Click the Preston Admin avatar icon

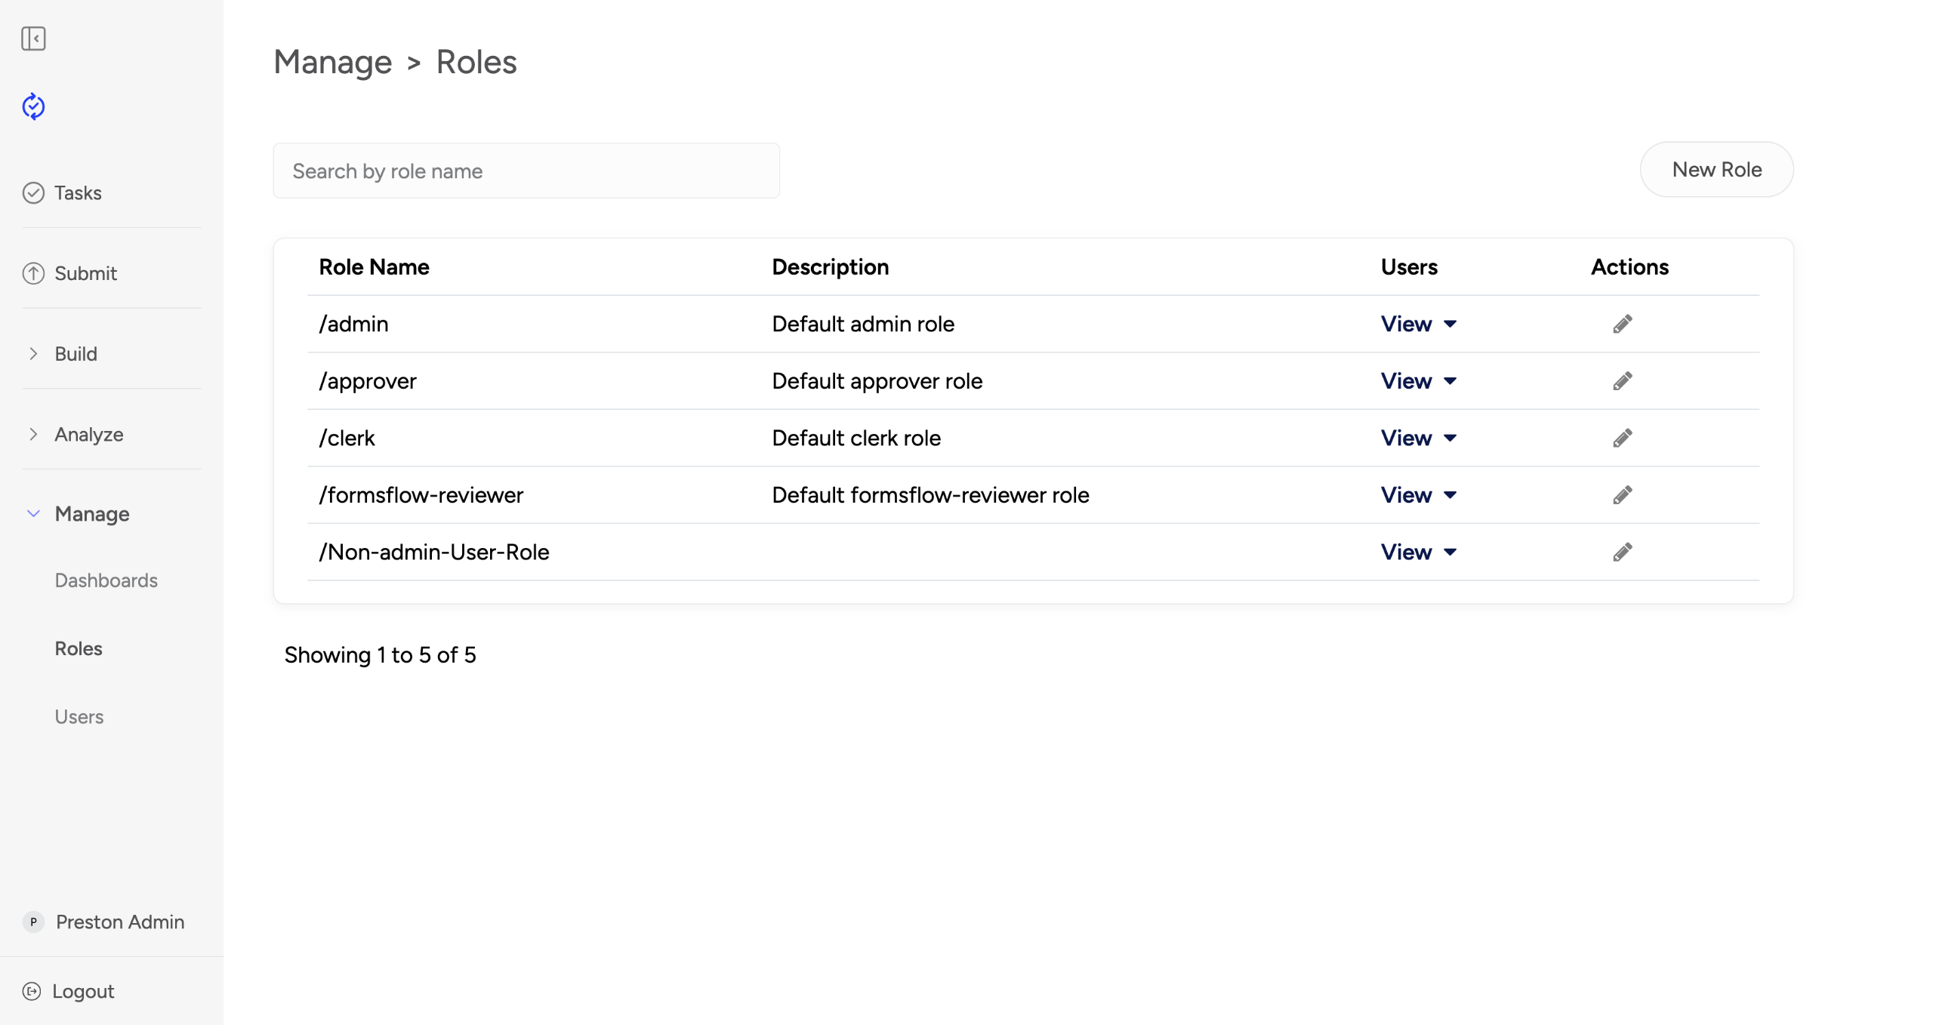[33, 922]
